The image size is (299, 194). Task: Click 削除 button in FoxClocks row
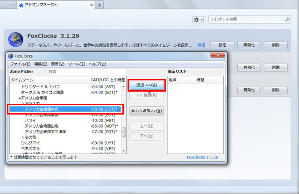coord(276,45)
